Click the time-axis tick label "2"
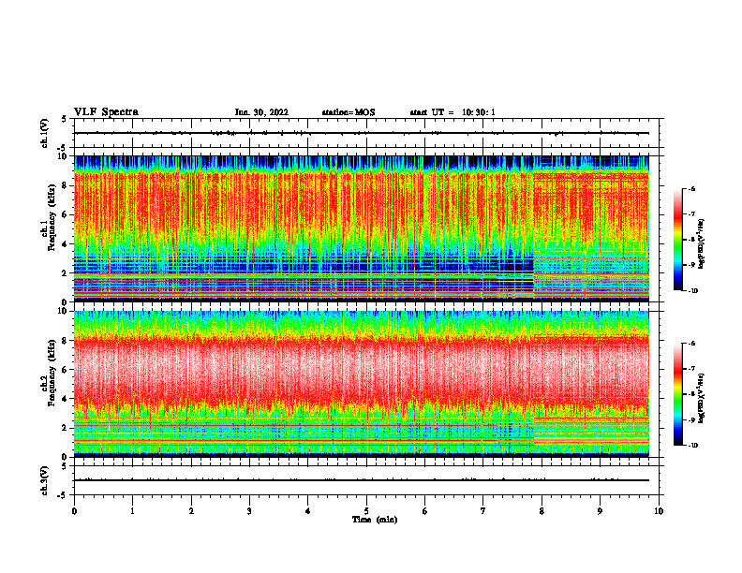Screen dimensions: 742x573 tap(191, 511)
